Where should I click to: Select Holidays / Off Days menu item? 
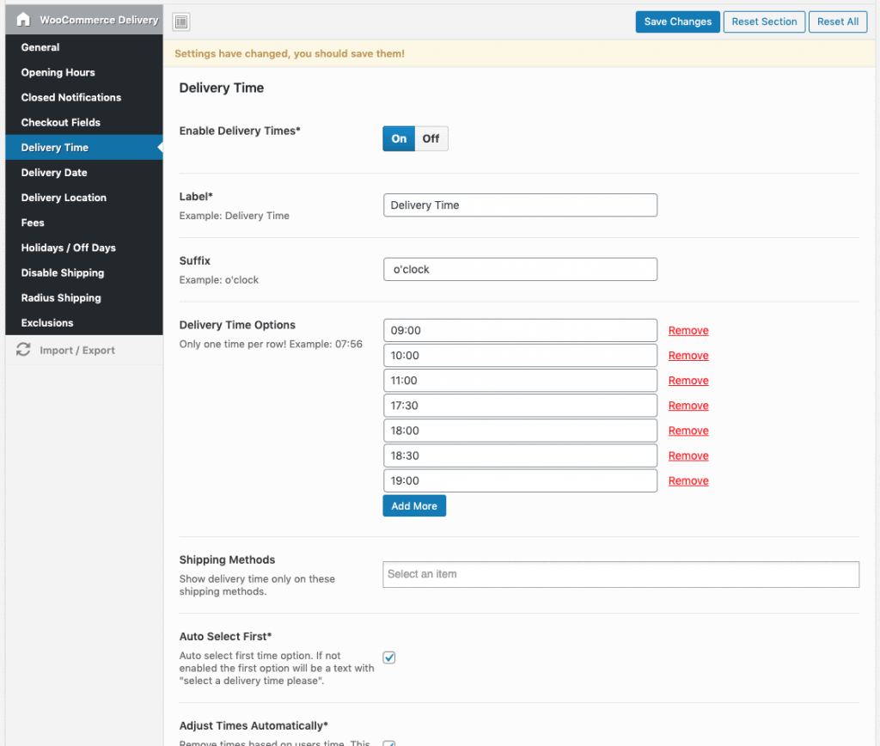(68, 248)
